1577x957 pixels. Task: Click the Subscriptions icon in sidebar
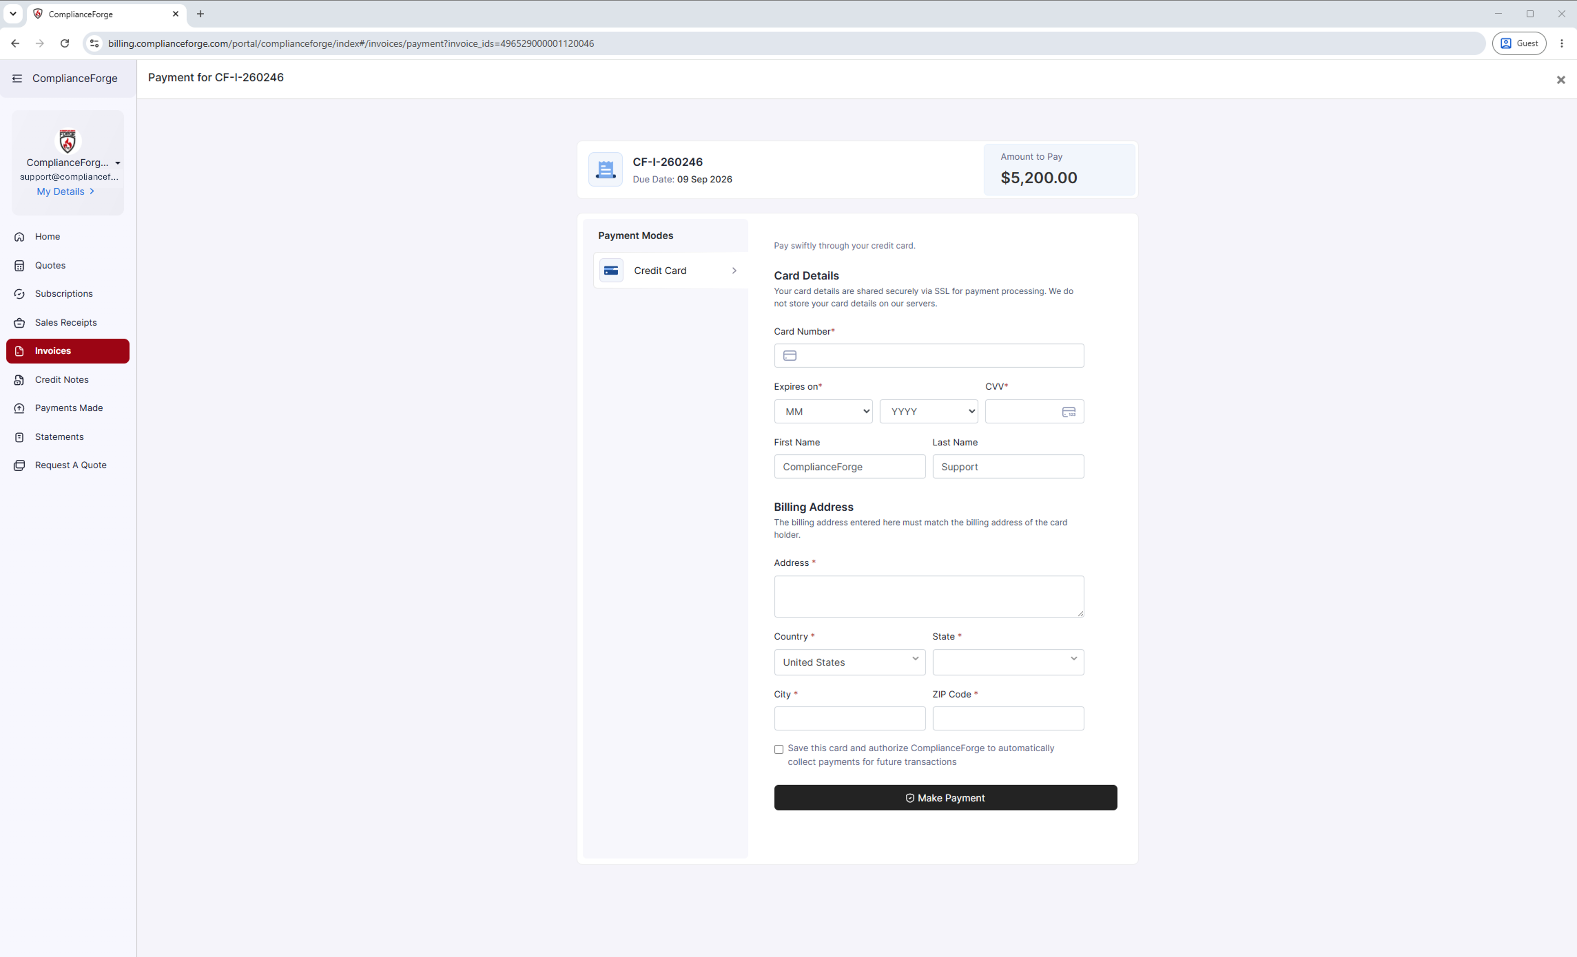pos(19,293)
